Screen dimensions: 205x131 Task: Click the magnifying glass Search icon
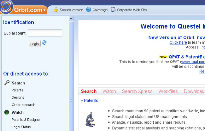(7, 83)
